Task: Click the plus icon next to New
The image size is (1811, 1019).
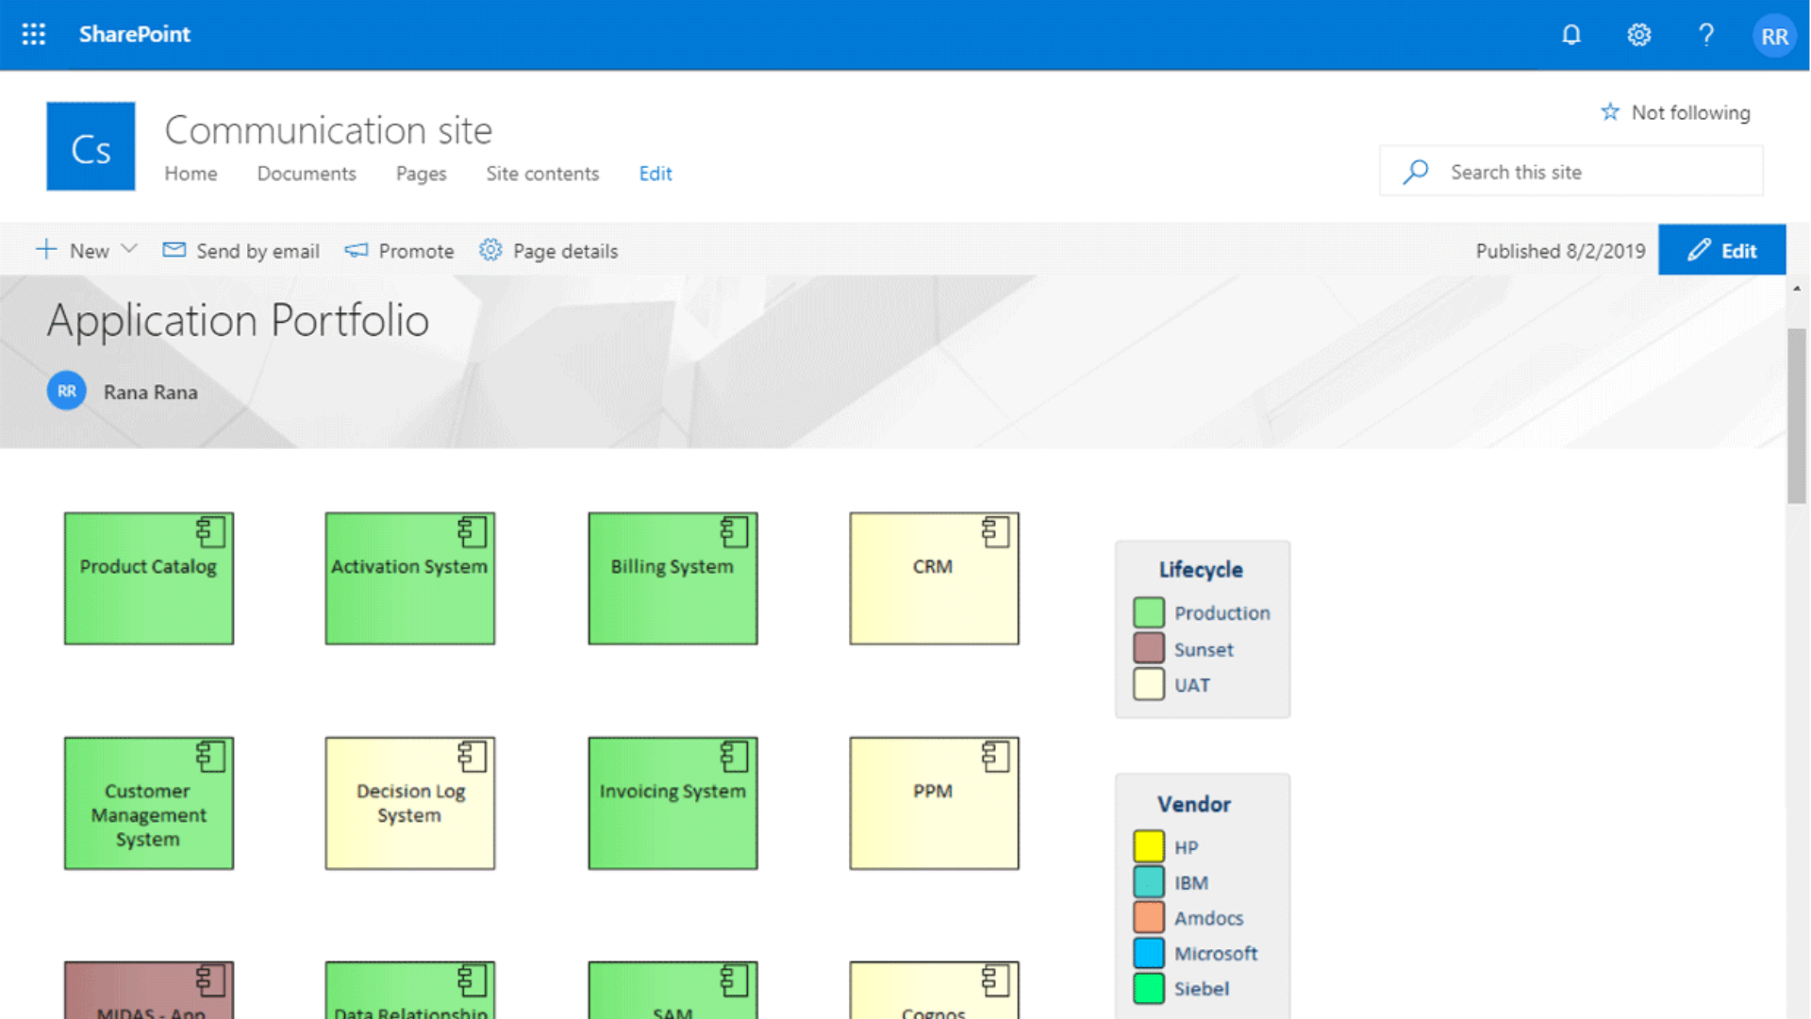Action: coord(46,249)
